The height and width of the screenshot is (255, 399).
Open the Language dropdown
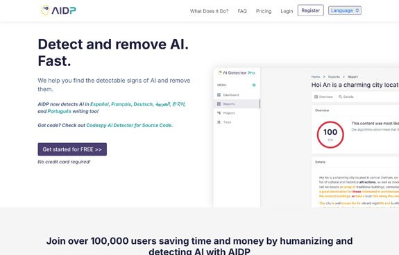click(345, 10)
